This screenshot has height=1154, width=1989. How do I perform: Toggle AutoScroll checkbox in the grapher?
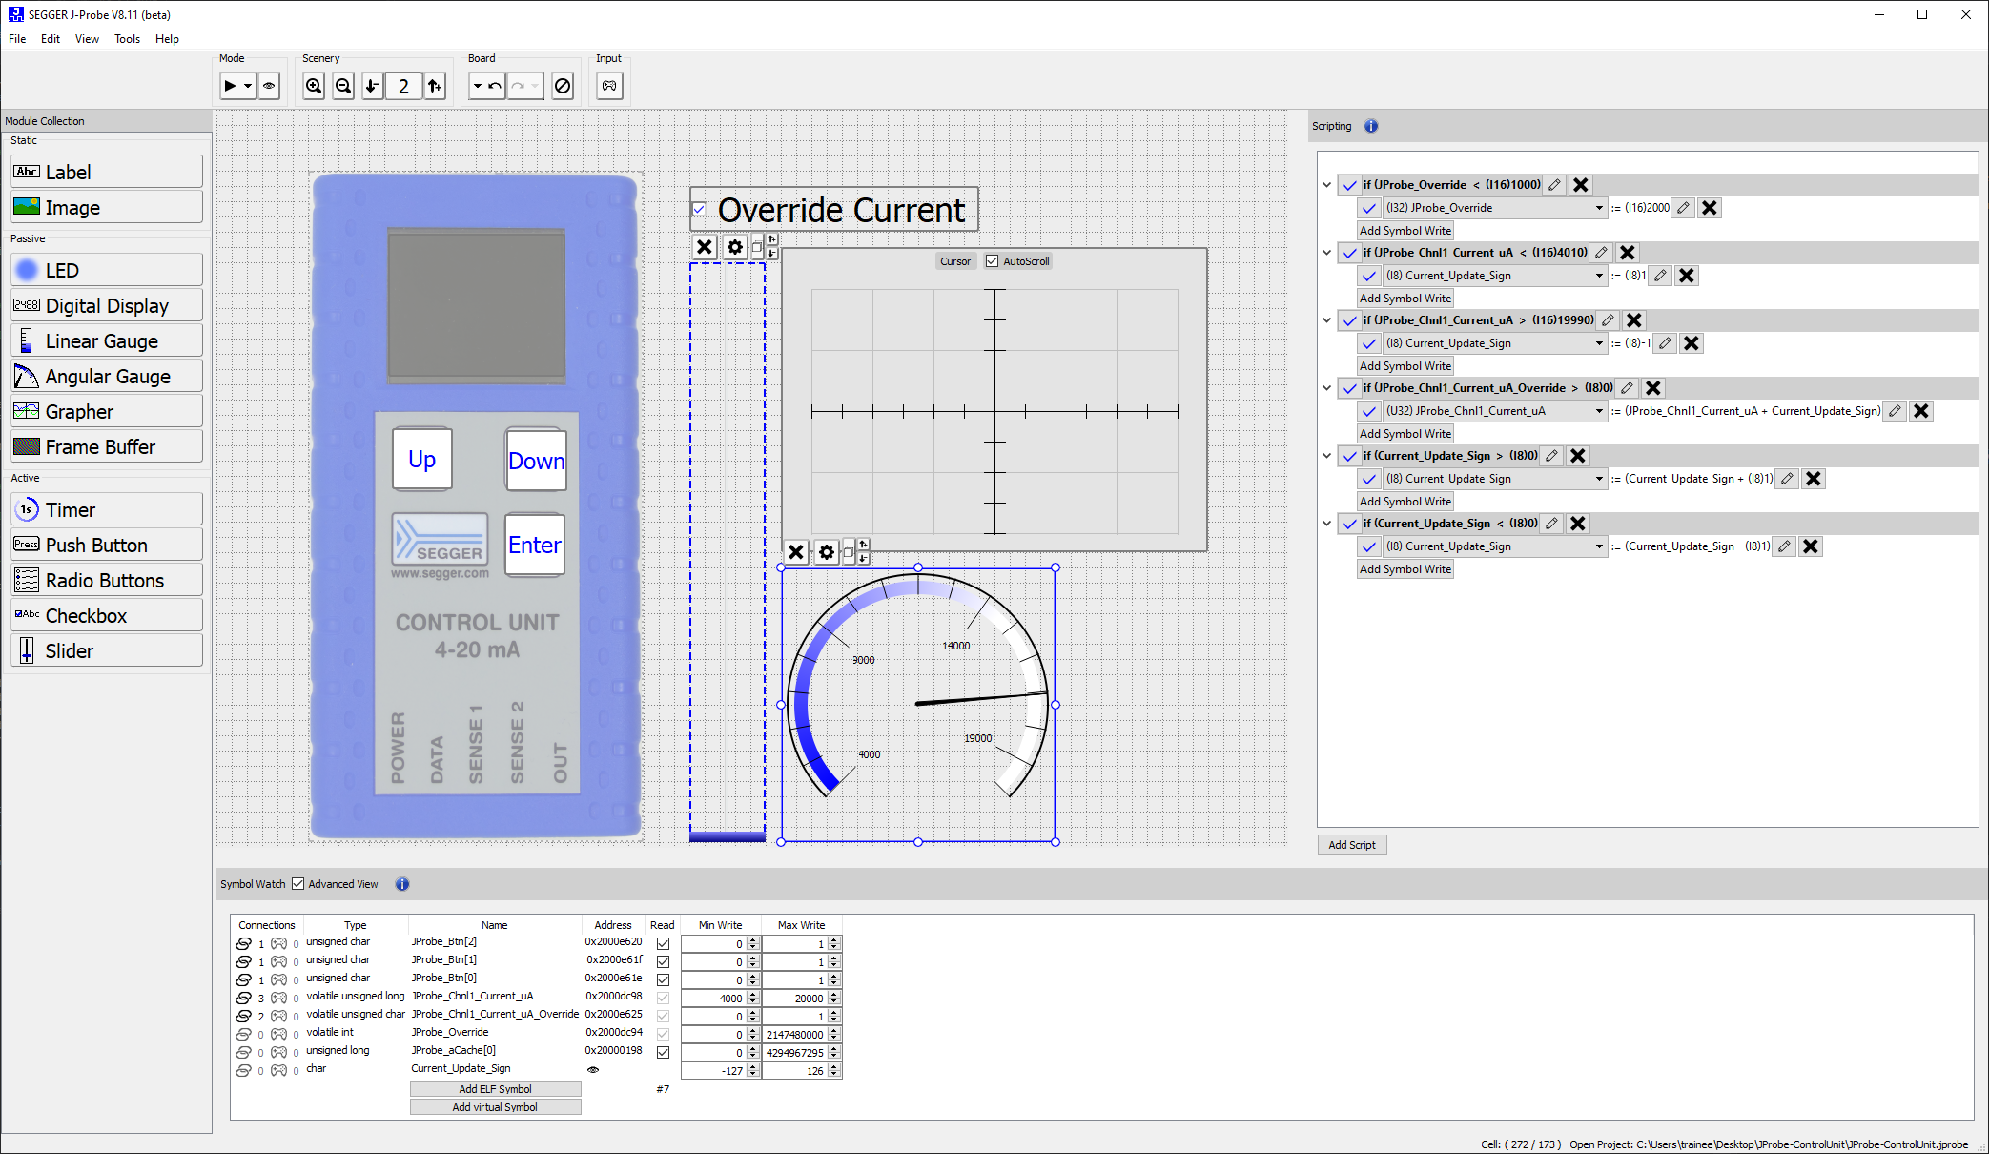click(x=993, y=261)
